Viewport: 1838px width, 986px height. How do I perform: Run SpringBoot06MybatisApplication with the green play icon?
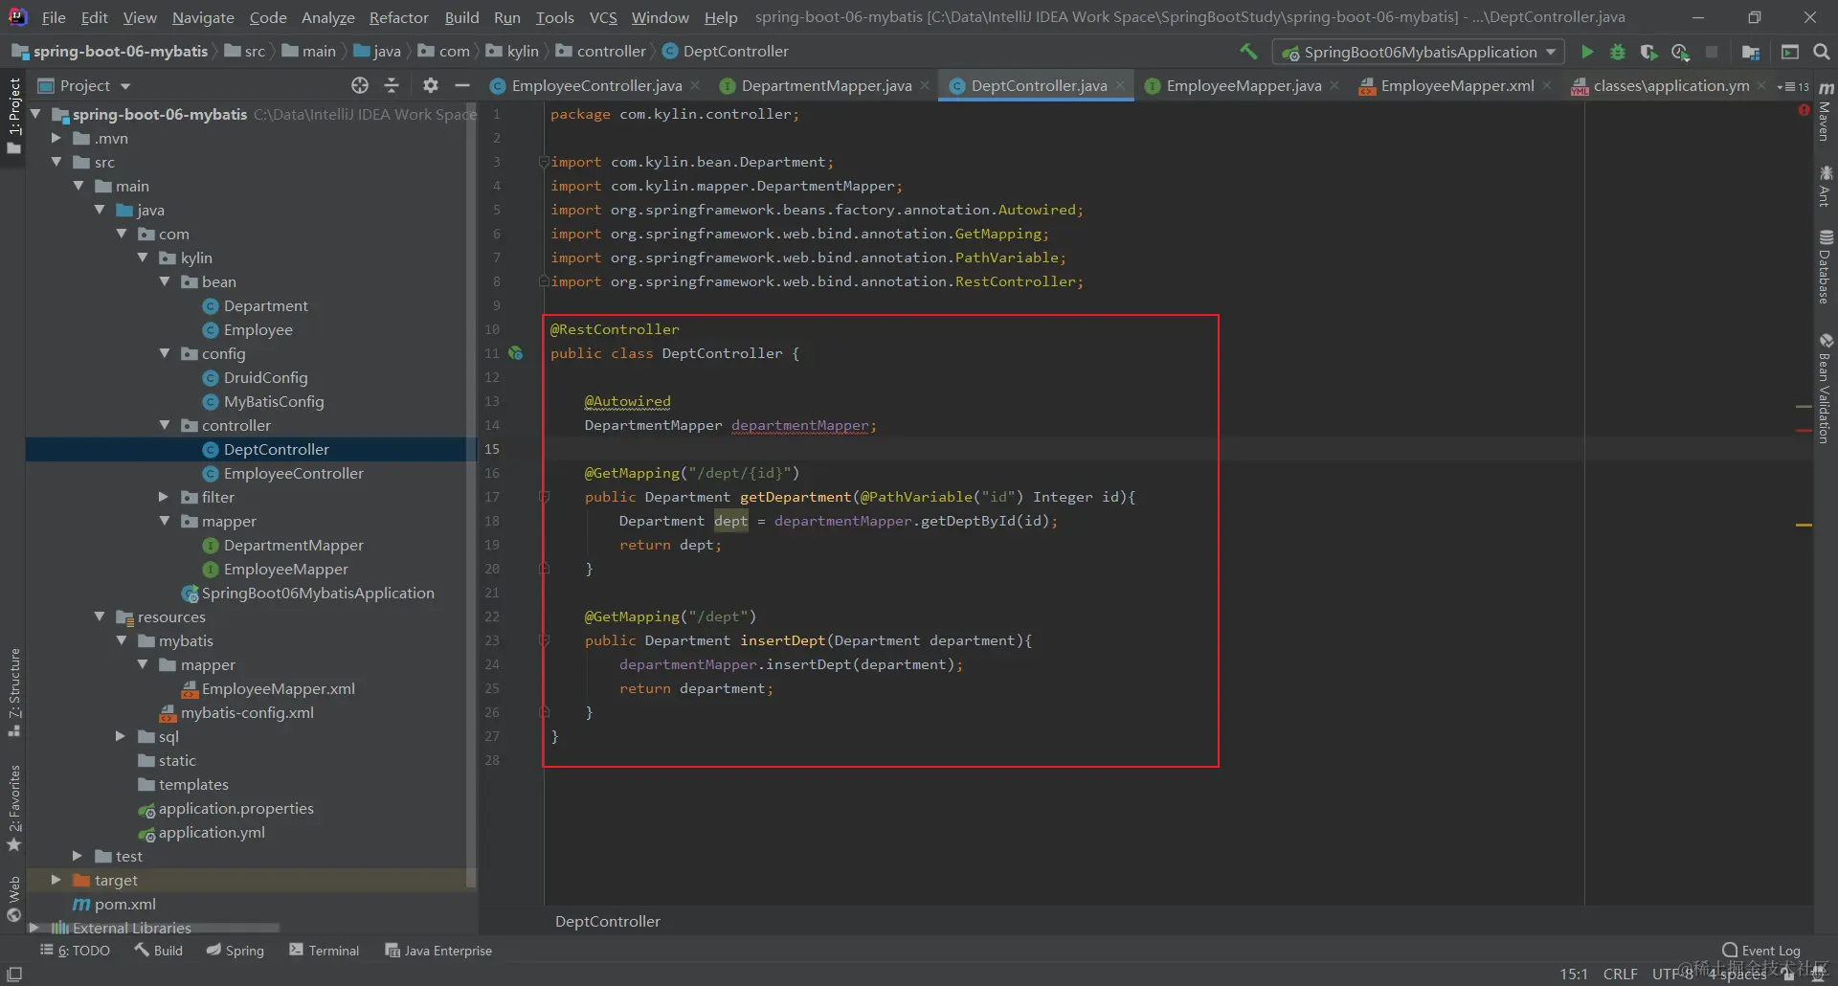point(1587,52)
